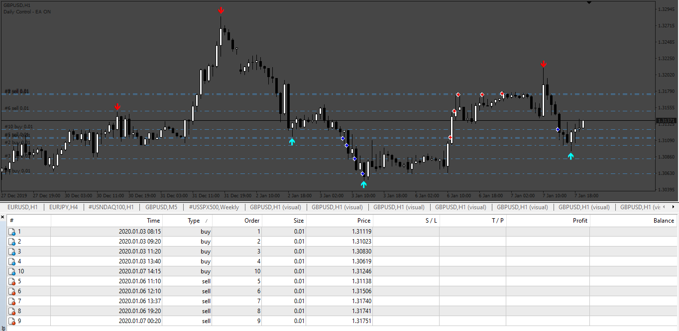Click the chart shift triangle at chart top
This screenshot has height=331, width=679.
589,2
